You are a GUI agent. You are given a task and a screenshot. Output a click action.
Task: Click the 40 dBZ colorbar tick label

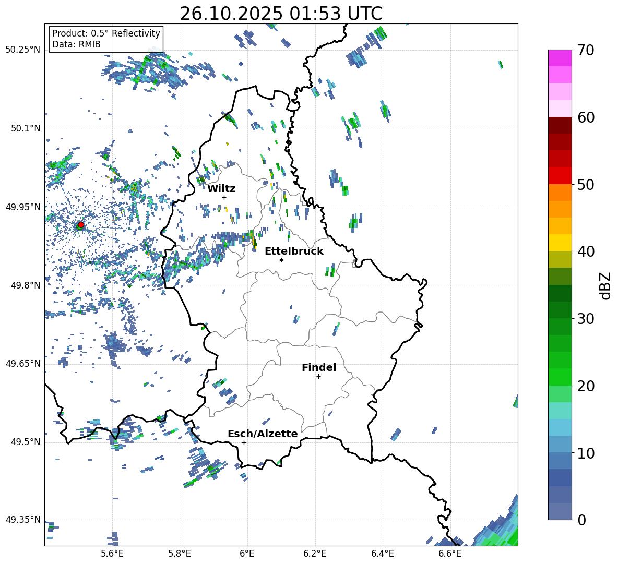[x=586, y=251]
